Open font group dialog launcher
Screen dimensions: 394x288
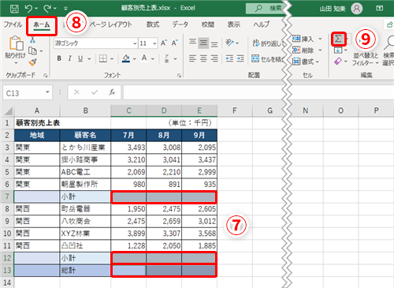click(179, 76)
